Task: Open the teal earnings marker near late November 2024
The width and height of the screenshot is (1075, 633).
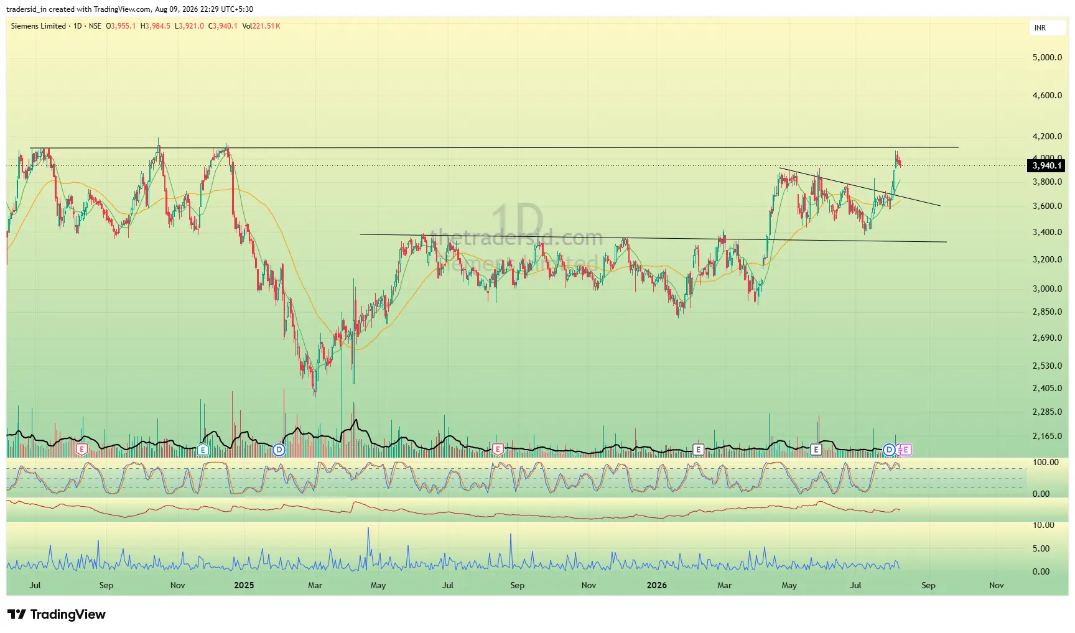Action: [x=203, y=449]
